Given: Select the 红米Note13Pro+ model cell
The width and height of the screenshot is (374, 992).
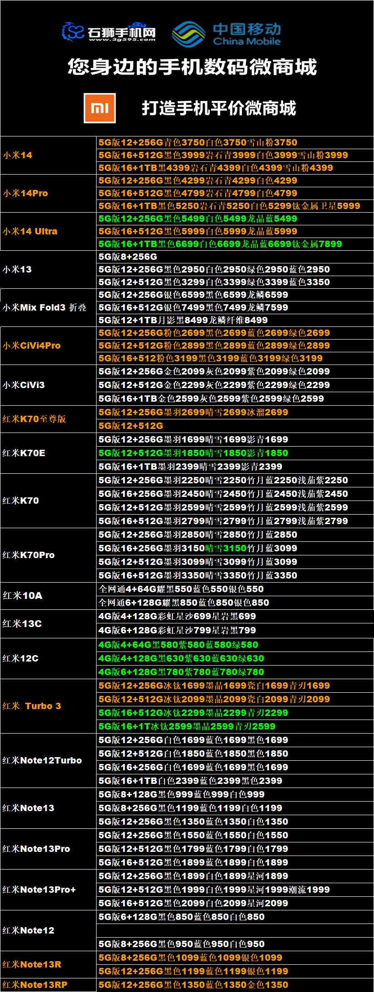Looking at the screenshot, I should (x=49, y=890).
